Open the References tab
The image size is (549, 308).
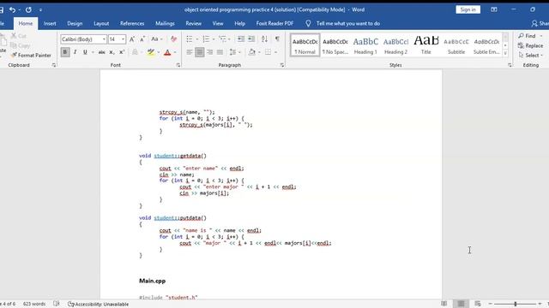pyautogui.click(x=132, y=23)
